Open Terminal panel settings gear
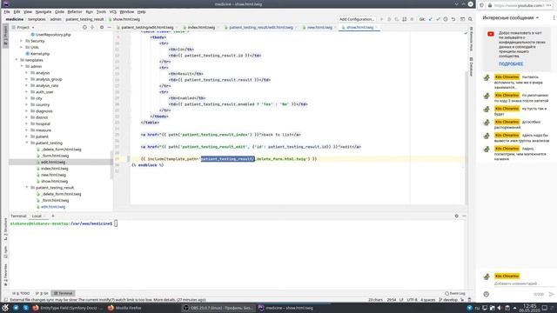 (x=456, y=216)
